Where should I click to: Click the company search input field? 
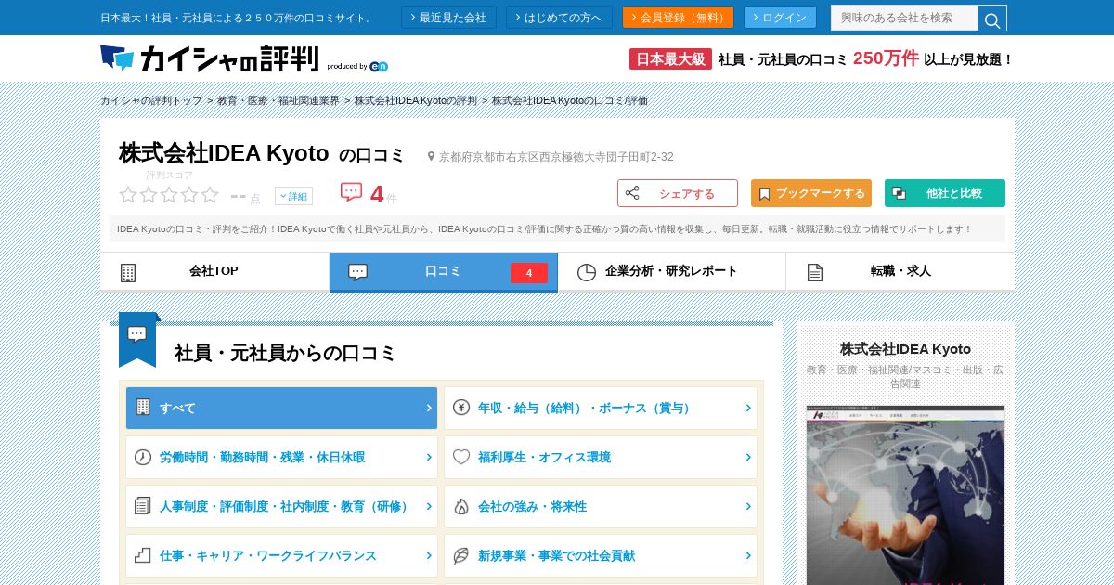(904, 18)
